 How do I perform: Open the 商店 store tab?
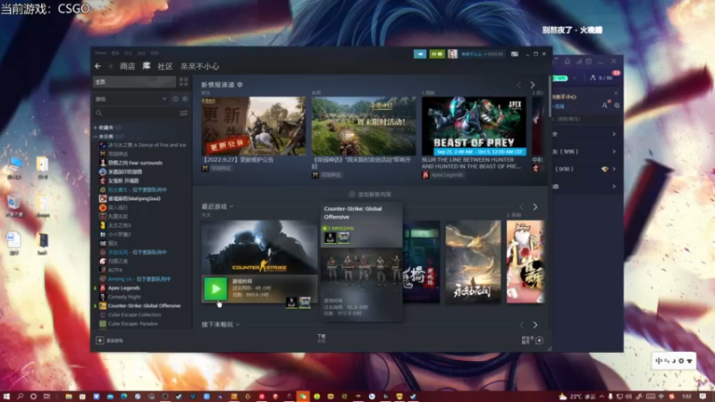[x=127, y=66]
